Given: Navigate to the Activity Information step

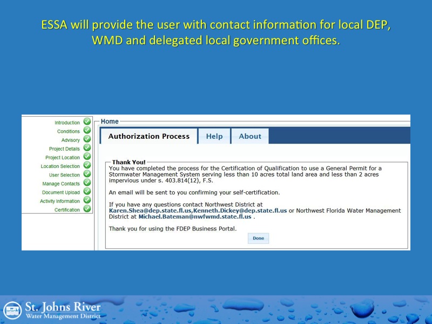Looking at the screenshot, I should 59,201.
